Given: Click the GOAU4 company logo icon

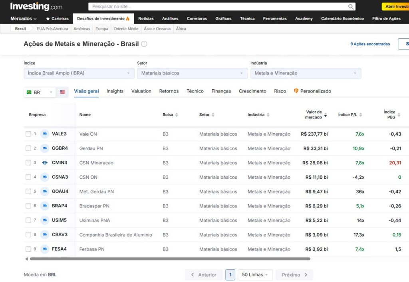Looking at the screenshot, I should click(45, 191).
